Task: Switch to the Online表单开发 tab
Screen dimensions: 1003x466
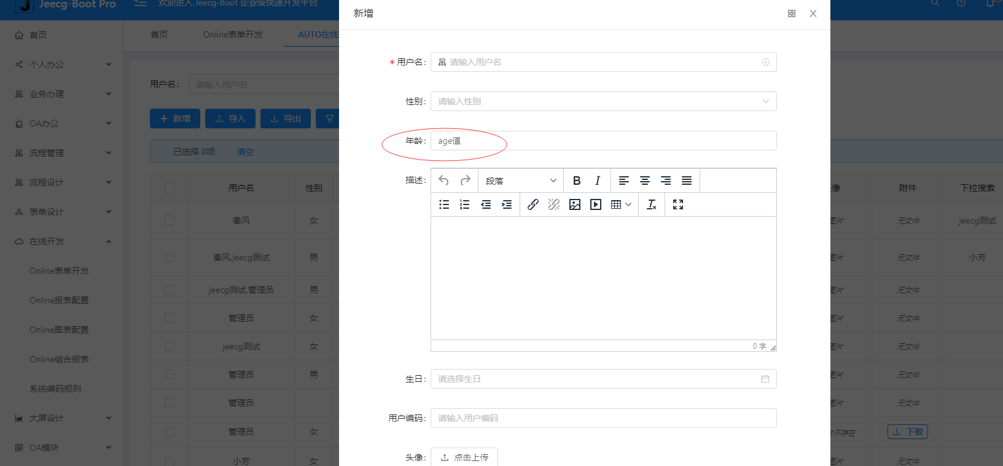Action: [233, 34]
